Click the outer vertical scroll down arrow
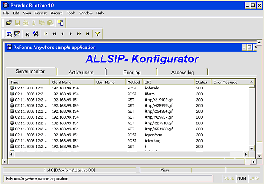 (259, 156)
